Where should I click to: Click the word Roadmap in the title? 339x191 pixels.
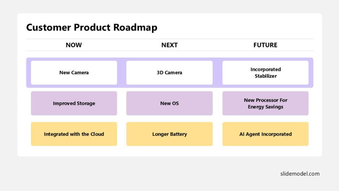(x=135, y=27)
